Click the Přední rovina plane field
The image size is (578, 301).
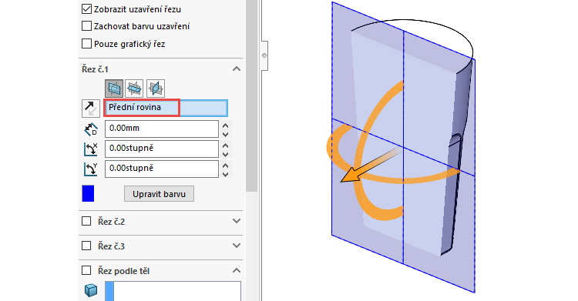pyautogui.click(x=166, y=108)
